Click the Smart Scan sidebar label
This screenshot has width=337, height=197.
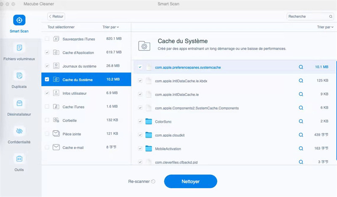pos(19,31)
